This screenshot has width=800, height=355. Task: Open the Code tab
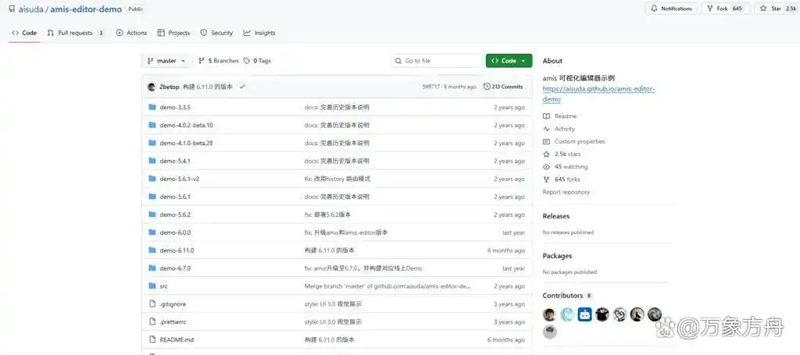pyautogui.click(x=24, y=33)
